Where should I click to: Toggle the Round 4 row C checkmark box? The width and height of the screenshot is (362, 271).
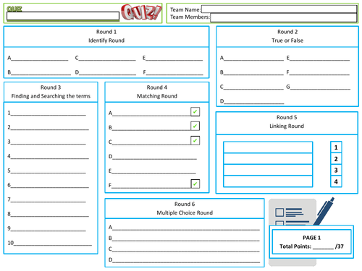[x=195, y=141]
